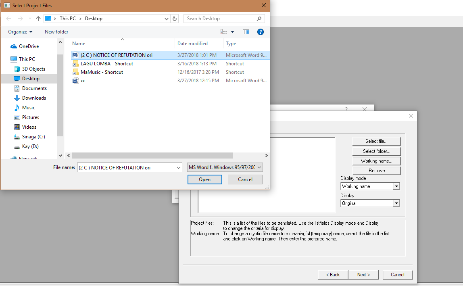Open the Organize menu
The image size is (463, 286).
(20, 32)
